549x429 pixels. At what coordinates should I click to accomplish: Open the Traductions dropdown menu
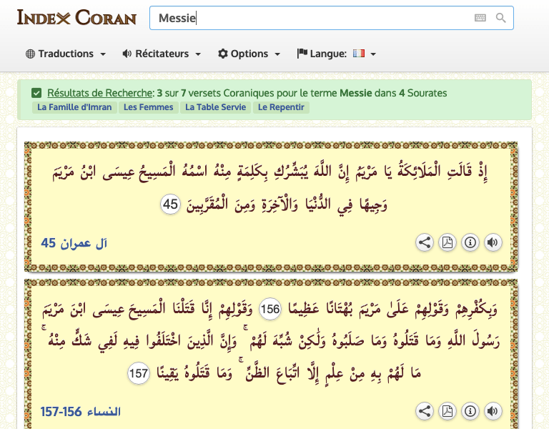point(66,54)
